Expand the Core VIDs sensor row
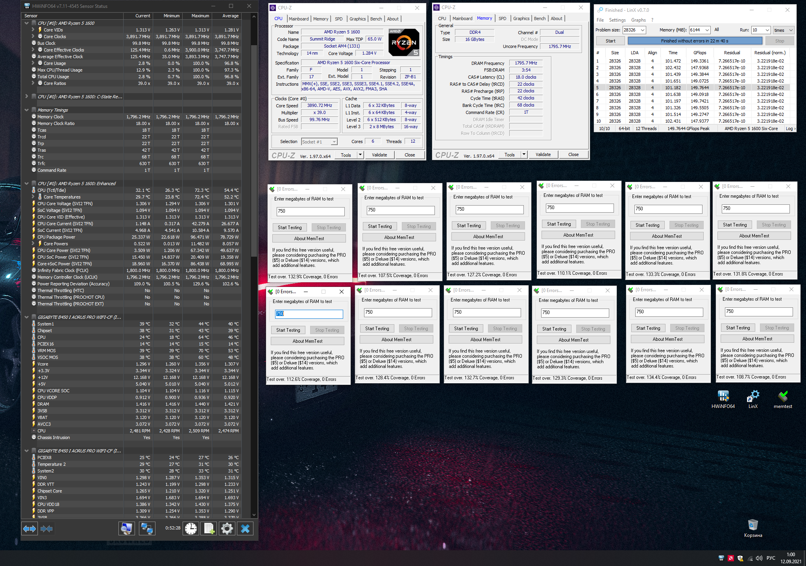Viewport: 806px width, 566px height. click(33, 30)
